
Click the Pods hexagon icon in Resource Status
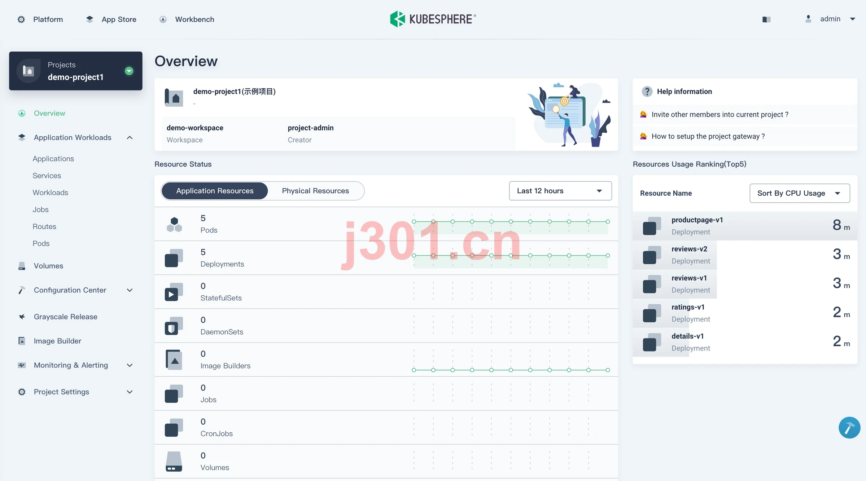[x=174, y=224]
